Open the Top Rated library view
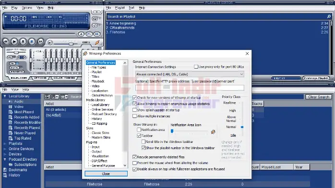 click(23, 138)
